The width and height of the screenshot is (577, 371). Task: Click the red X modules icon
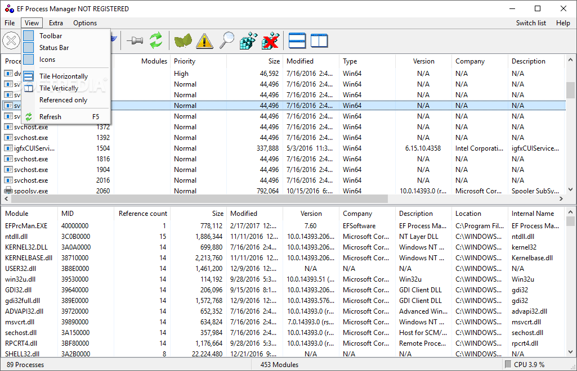pos(270,40)
